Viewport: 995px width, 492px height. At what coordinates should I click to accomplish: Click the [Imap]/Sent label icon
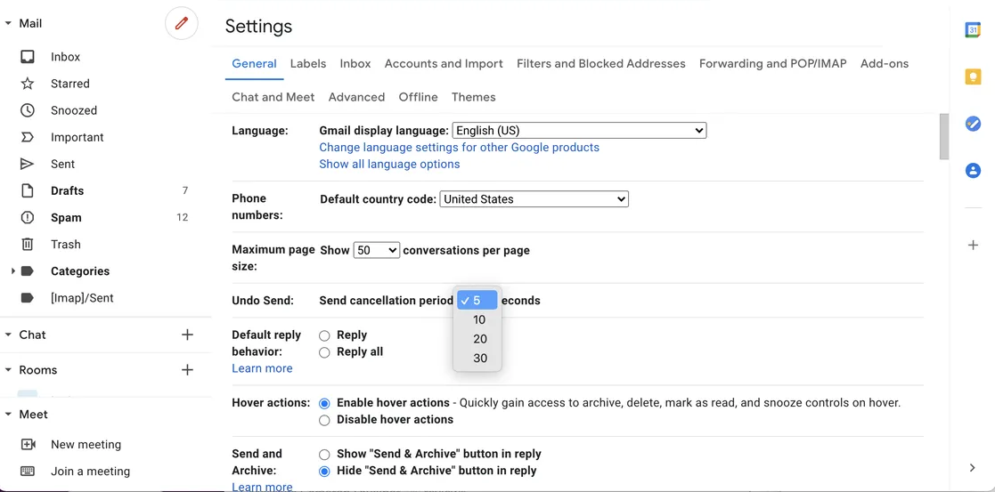(x=28, y=298)
